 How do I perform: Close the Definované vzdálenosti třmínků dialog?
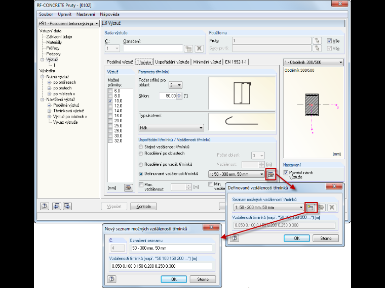pyautogui.click(x=334, y=186)
